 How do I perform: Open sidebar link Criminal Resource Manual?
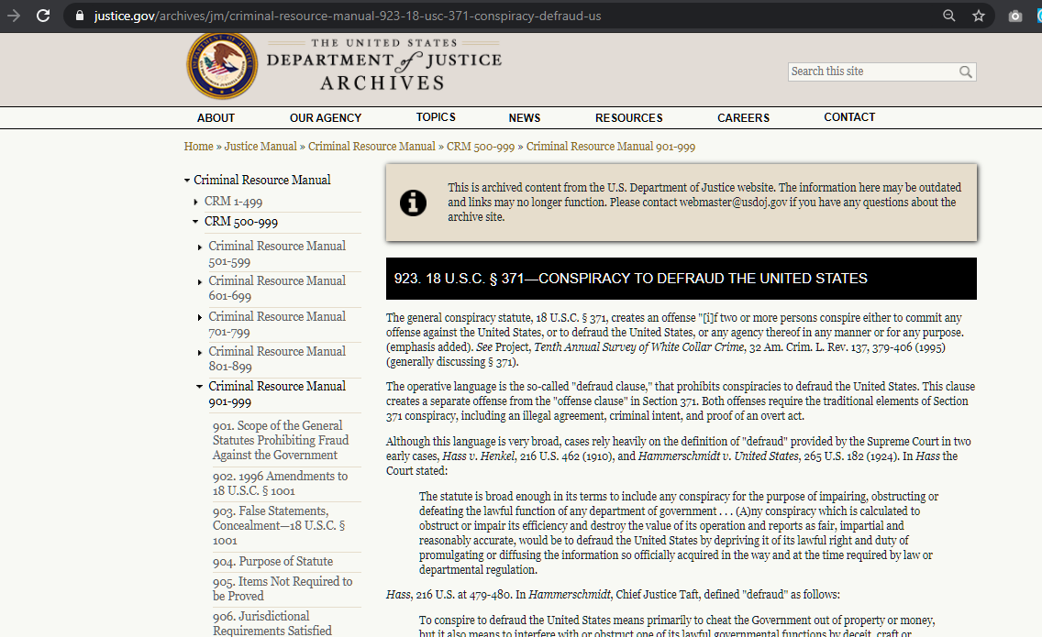(261, 180)
